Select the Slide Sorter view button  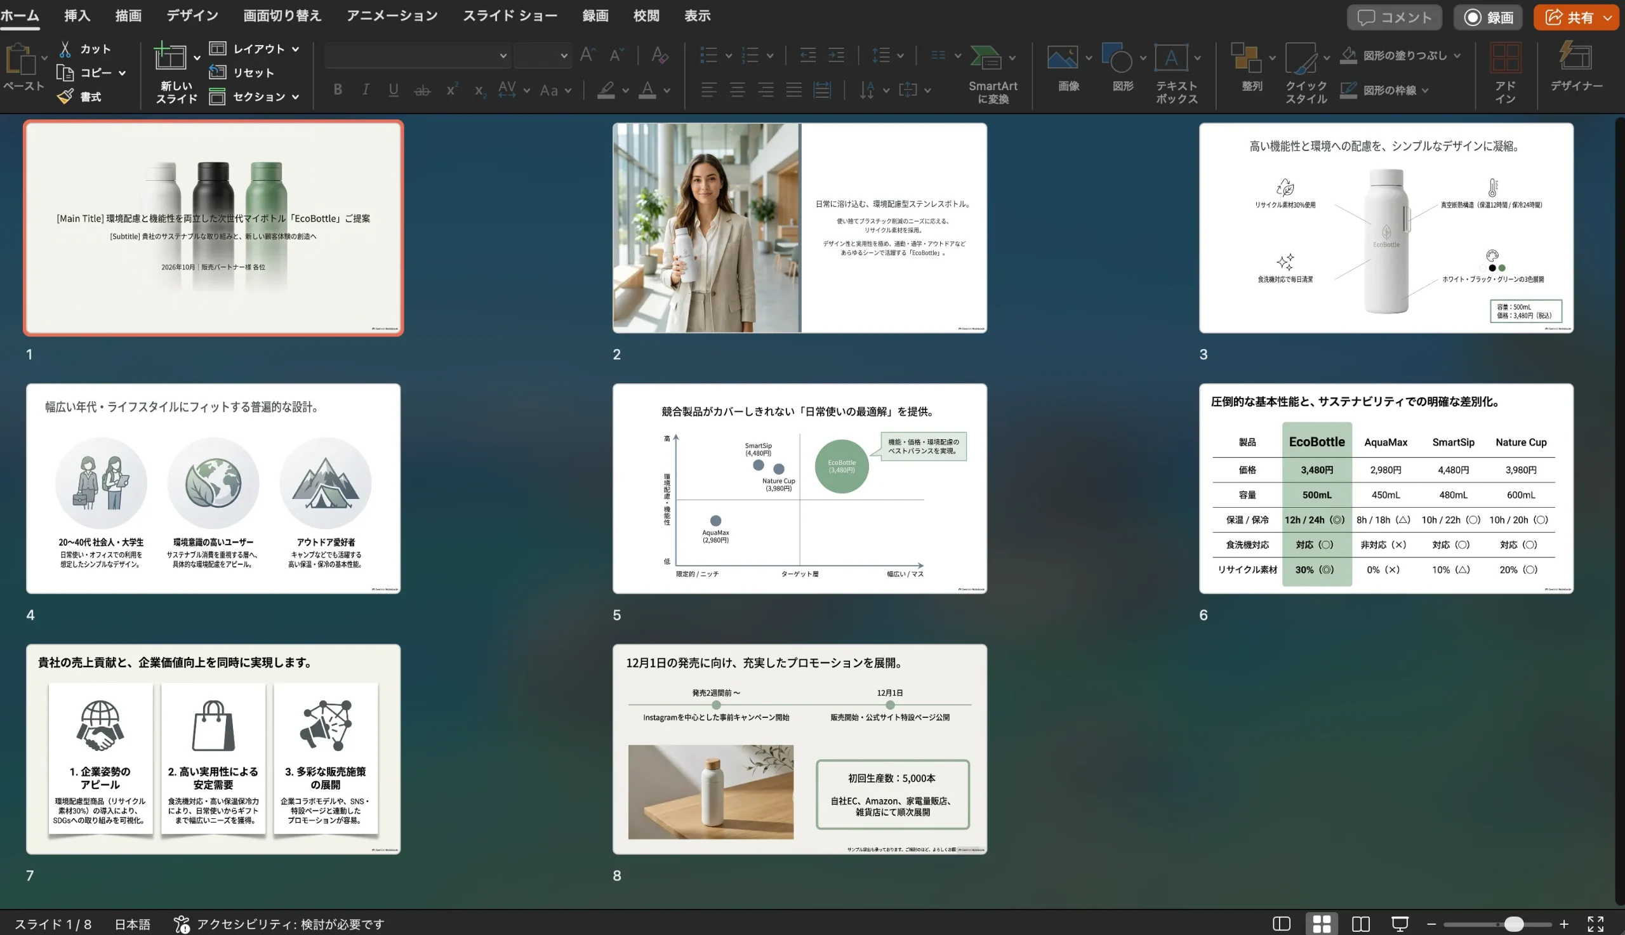[x=1322, y=924]
